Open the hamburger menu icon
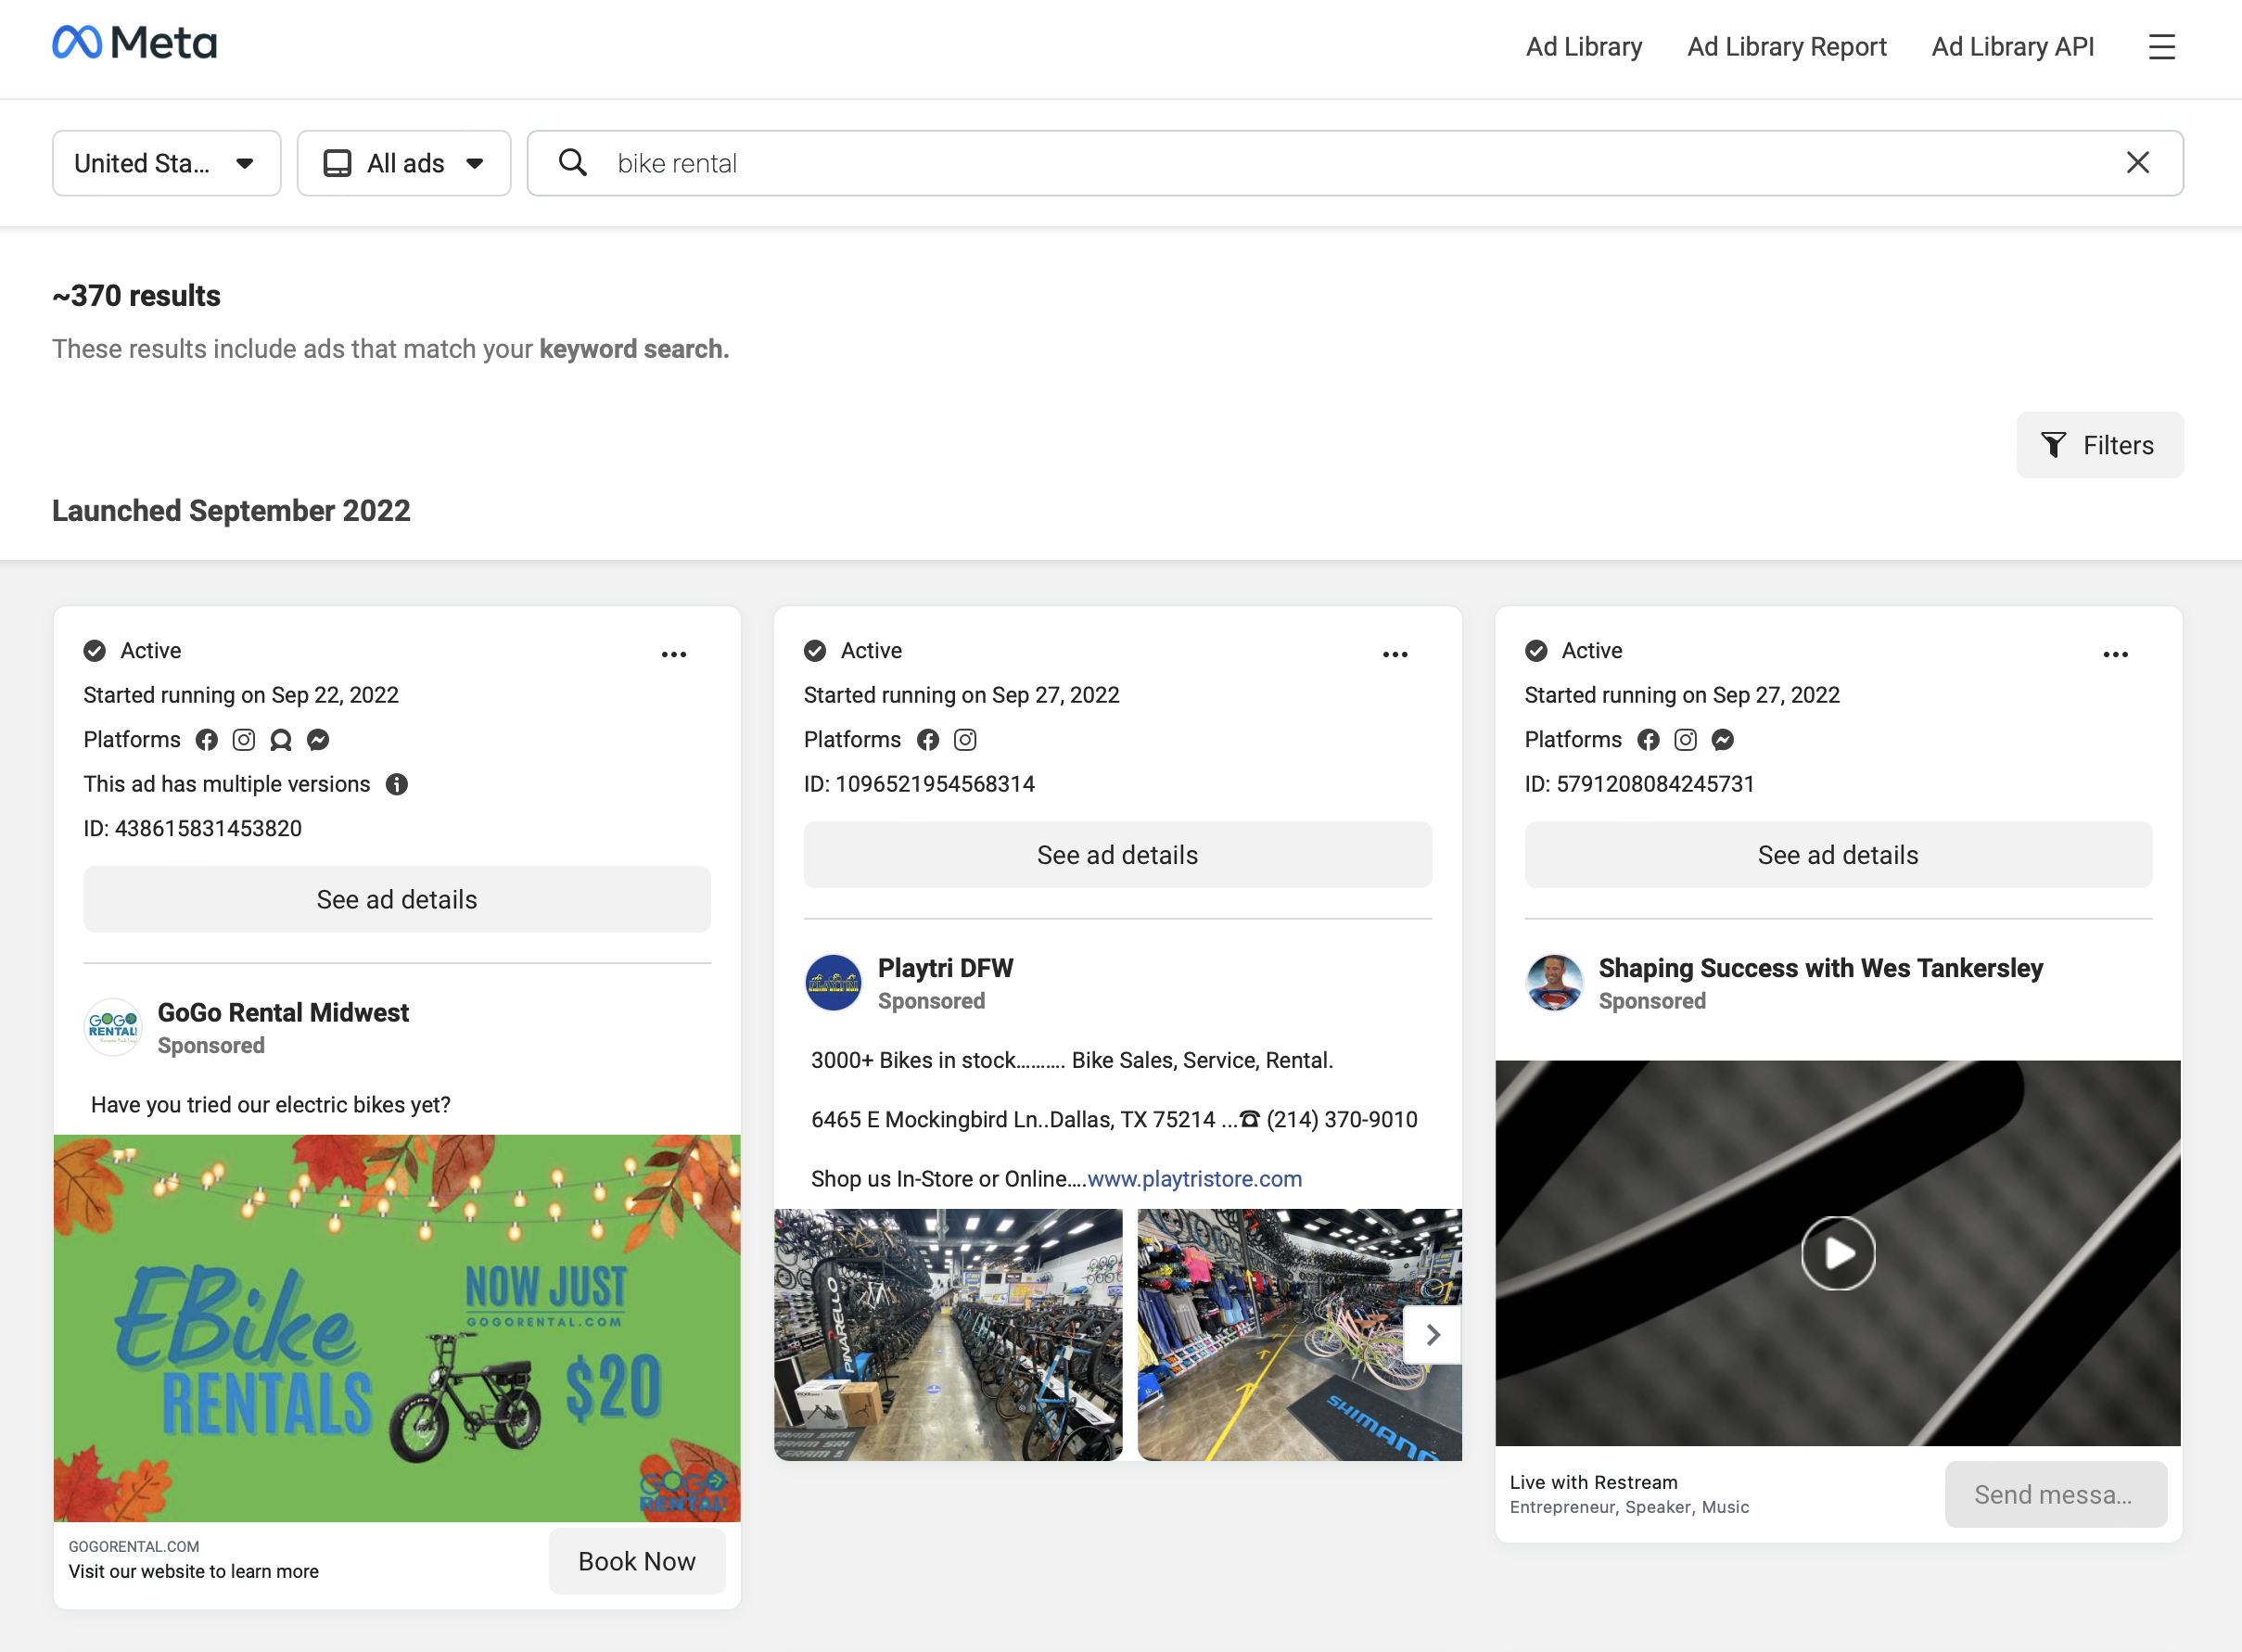Image resolution: width=2242 pixels, height=1652 pixels. (x=2161, y=47)
